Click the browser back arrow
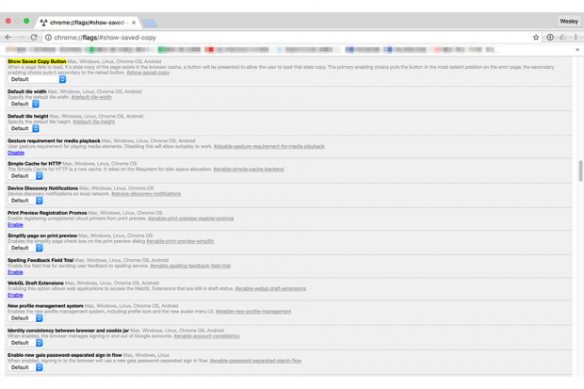584x389 pixels. click(x=8, y=38)
